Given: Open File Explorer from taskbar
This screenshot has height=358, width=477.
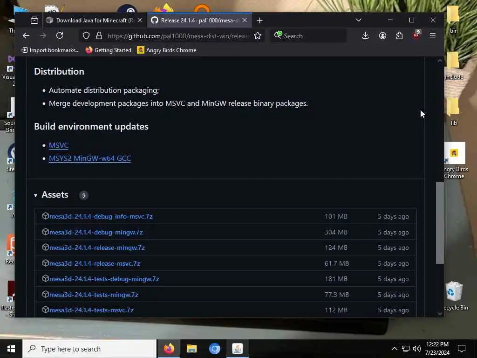Looking at the screenshot, I should coord(191,349).
